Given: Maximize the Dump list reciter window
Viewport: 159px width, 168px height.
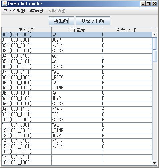Looking at the screenshot, I should coord(148,4).
